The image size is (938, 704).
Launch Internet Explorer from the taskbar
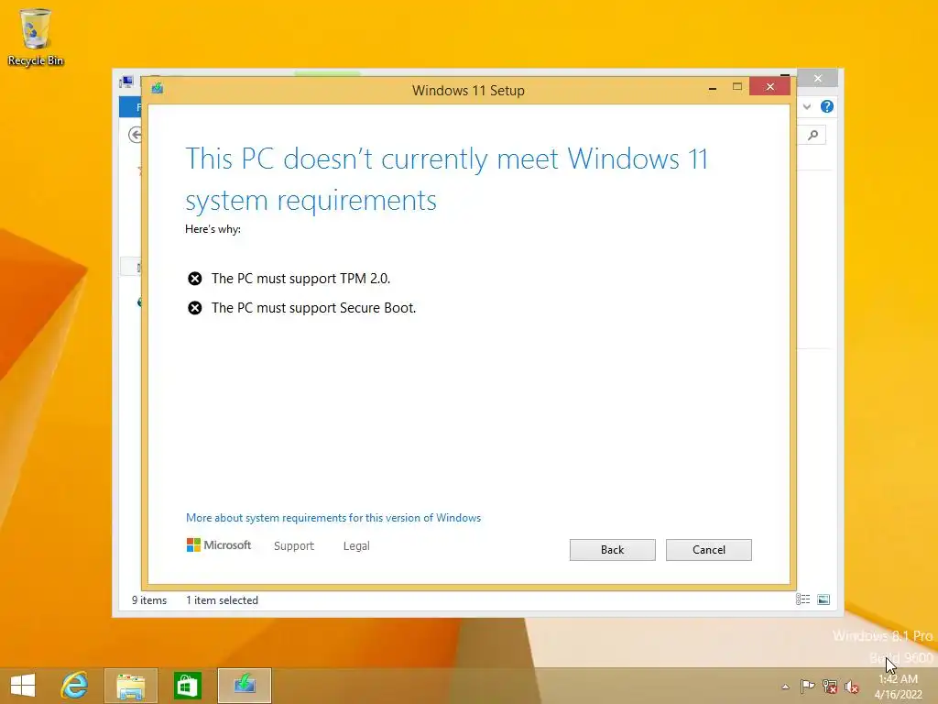[75, 686]
